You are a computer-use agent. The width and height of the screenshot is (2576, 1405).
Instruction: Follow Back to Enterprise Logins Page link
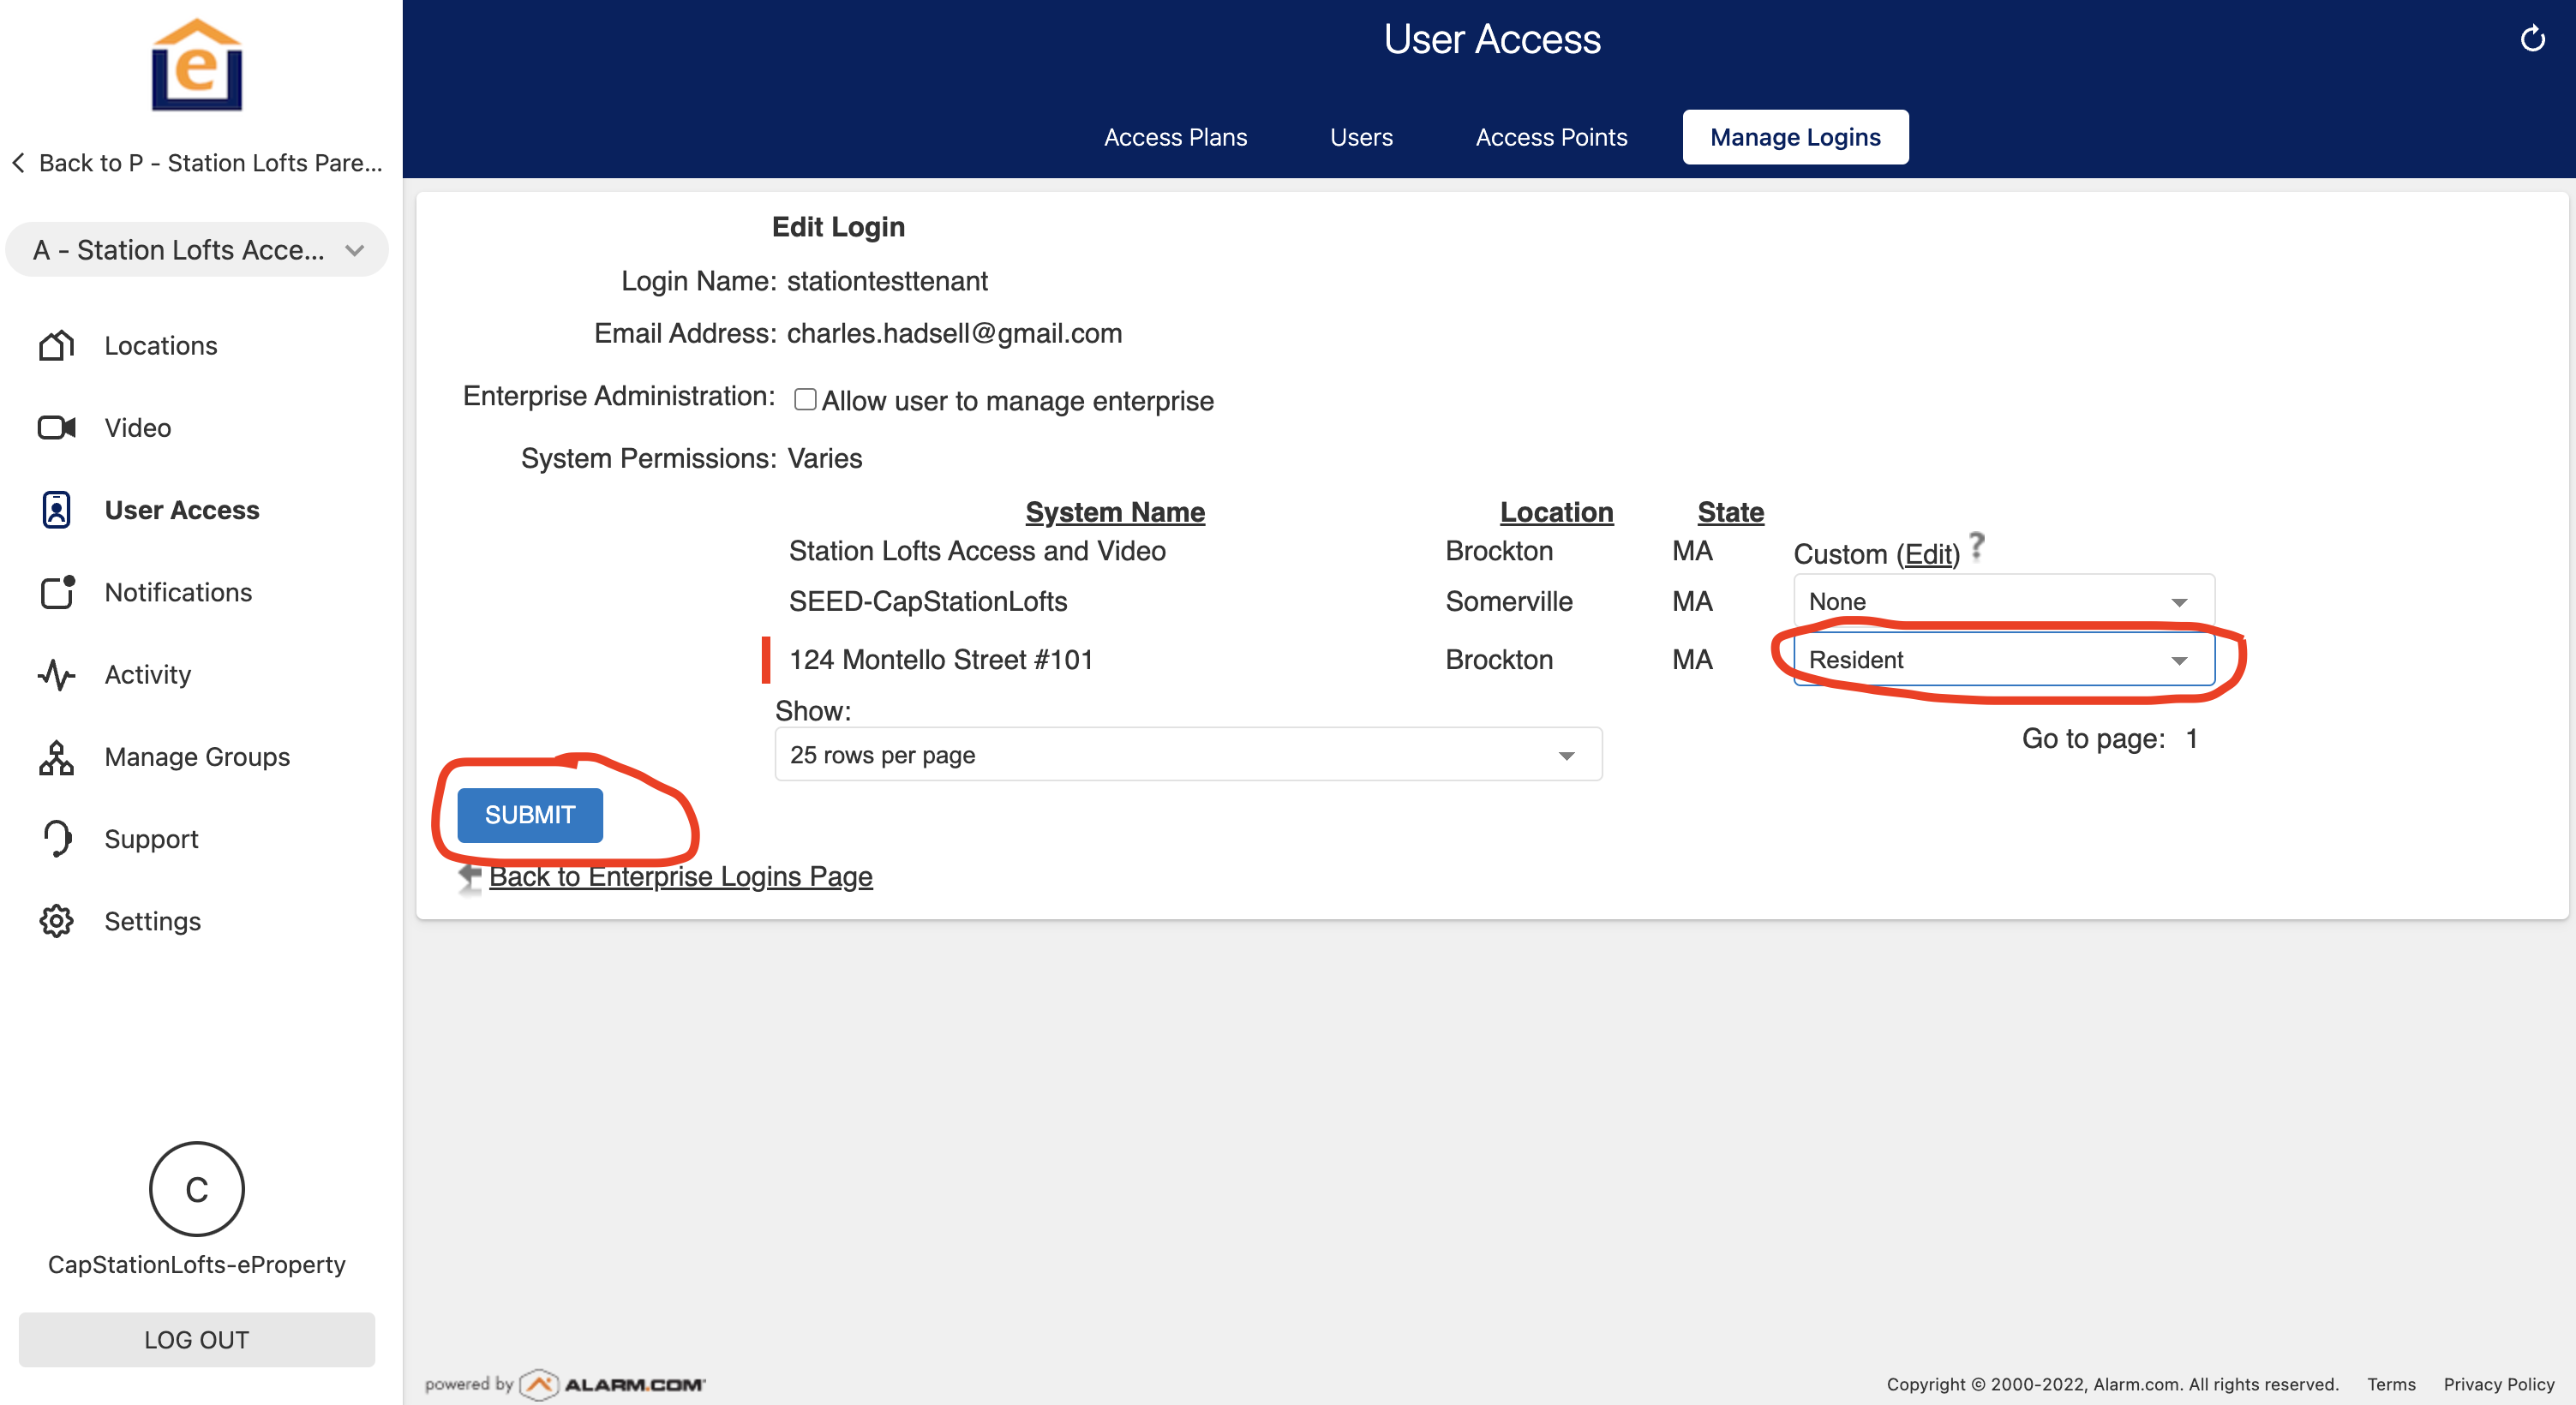(680, 876)
